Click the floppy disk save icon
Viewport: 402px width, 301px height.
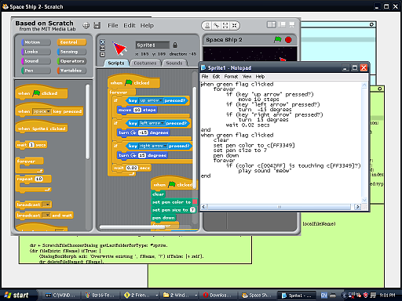click(97, 25)
